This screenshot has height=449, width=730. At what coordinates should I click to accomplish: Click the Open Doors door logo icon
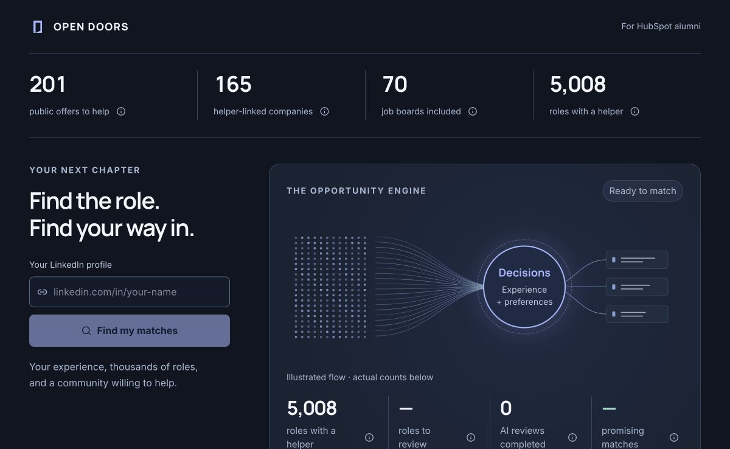[x=38, y=27]
